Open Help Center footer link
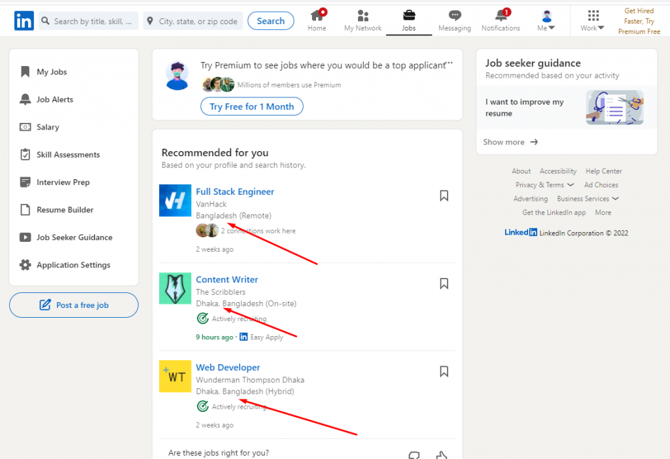The image size is (670, 459). click(603, 171)
